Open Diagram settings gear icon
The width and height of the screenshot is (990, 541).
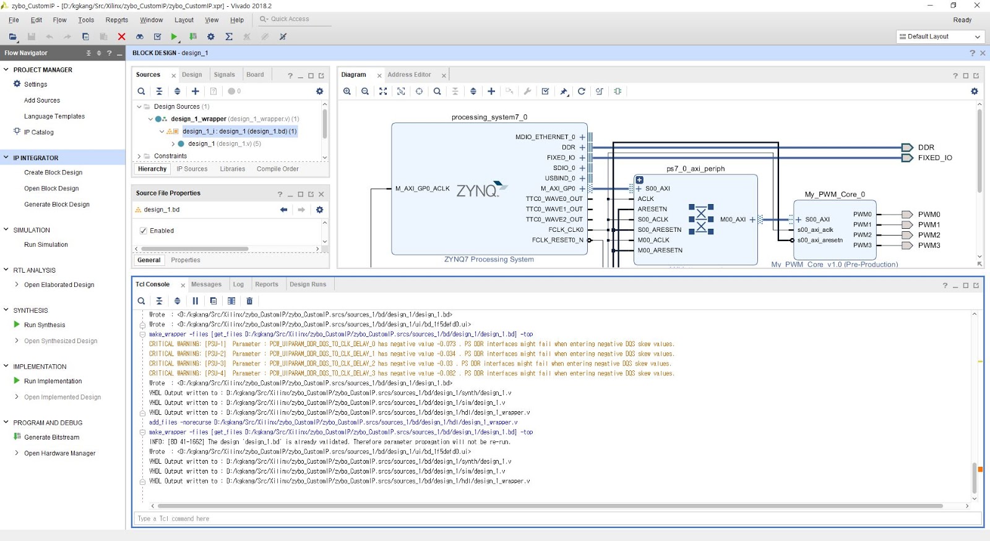pyautogui.click(x=975, y=91)
